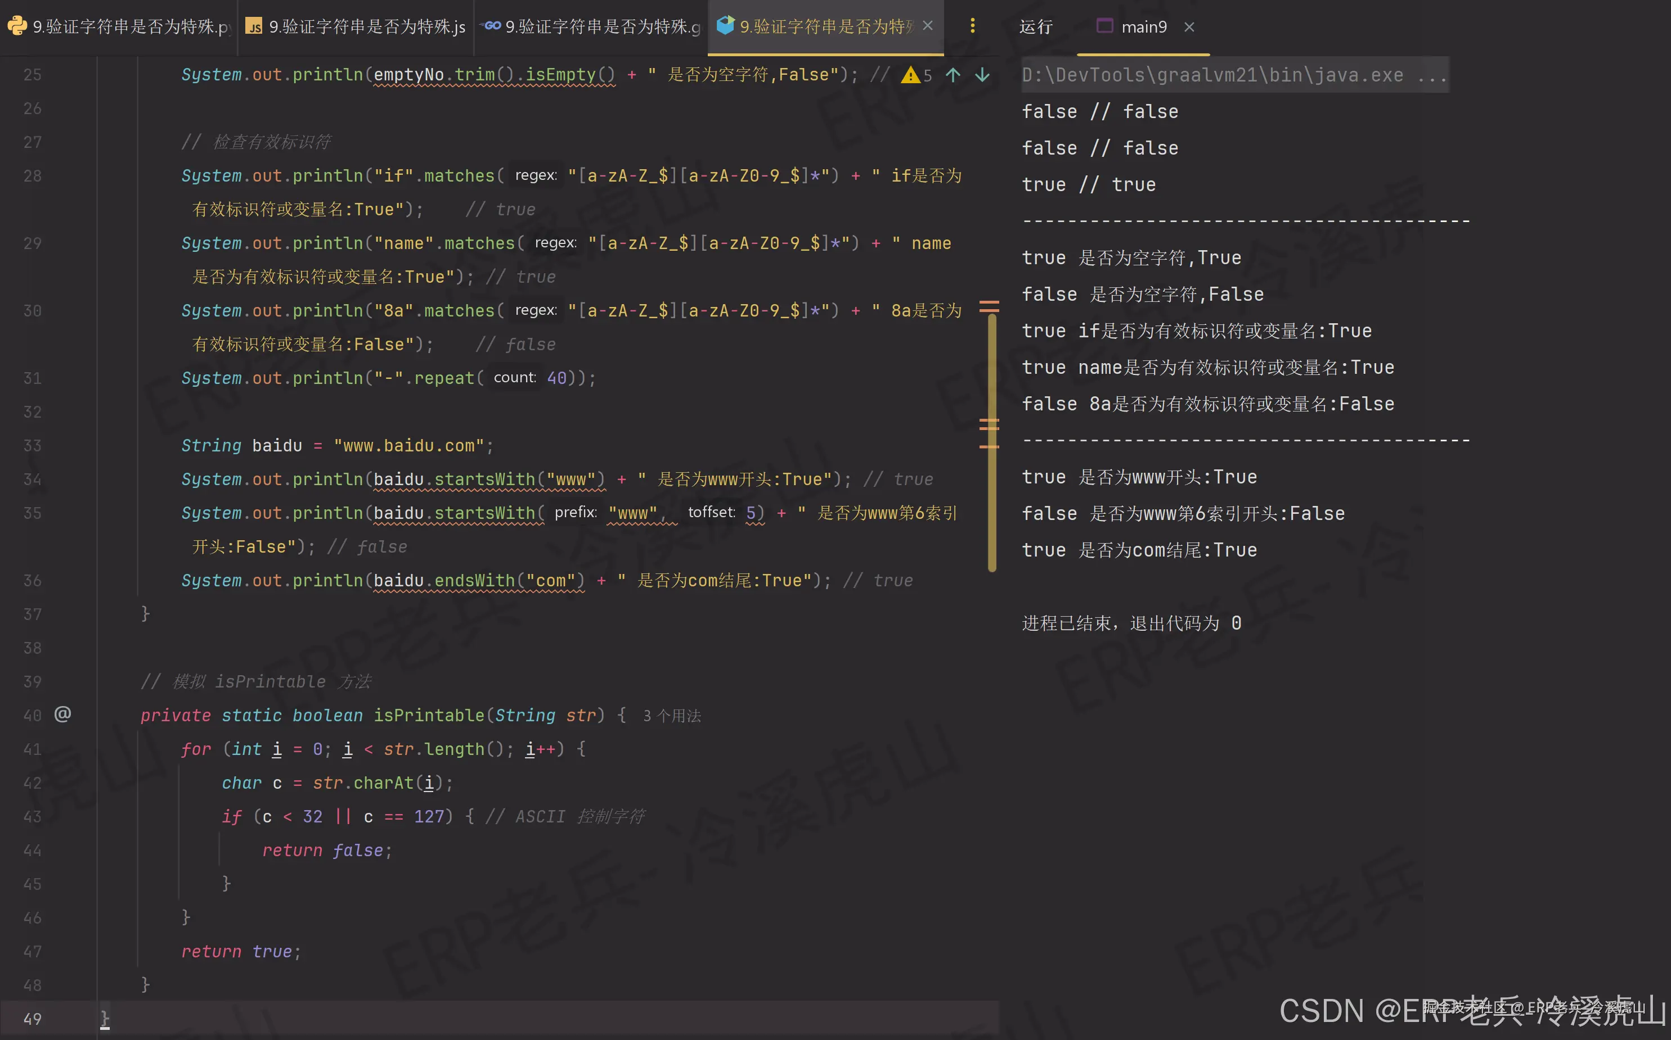
Task: Click the @ gutter icon on line 40
Action: [62, 714]
